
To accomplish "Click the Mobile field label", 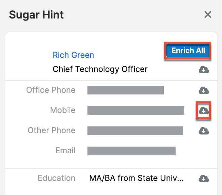I will (x=63, y=110).
